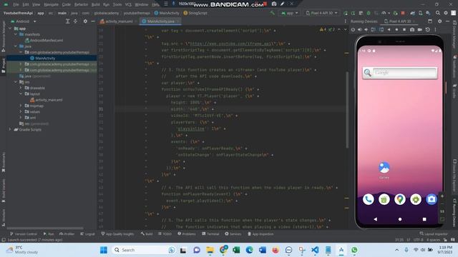Screen dimensions: 458x257
Task: Select AndroidManifest.xml in project tree
Action: tap(44, 41)
